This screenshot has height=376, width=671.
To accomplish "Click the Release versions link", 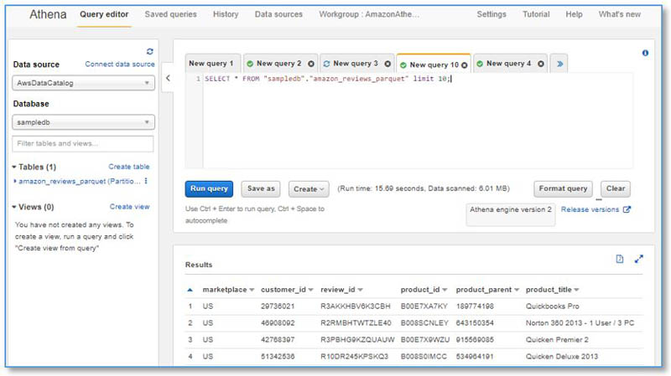I will [590, 209].
